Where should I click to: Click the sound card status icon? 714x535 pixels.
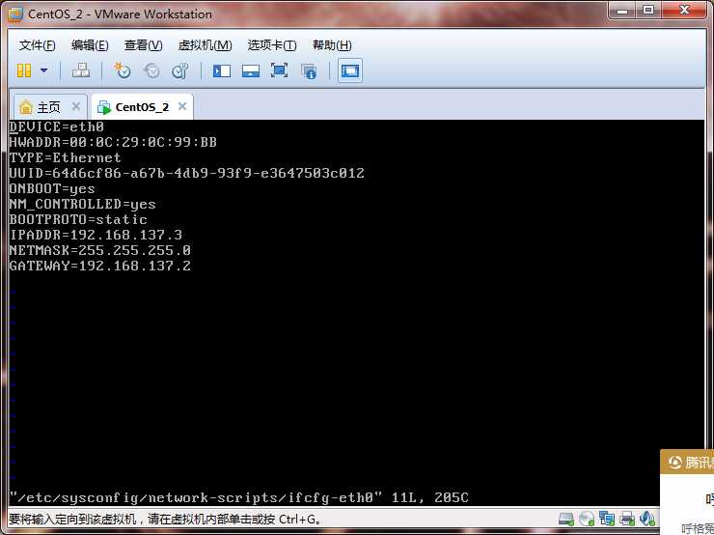point(646,519)
